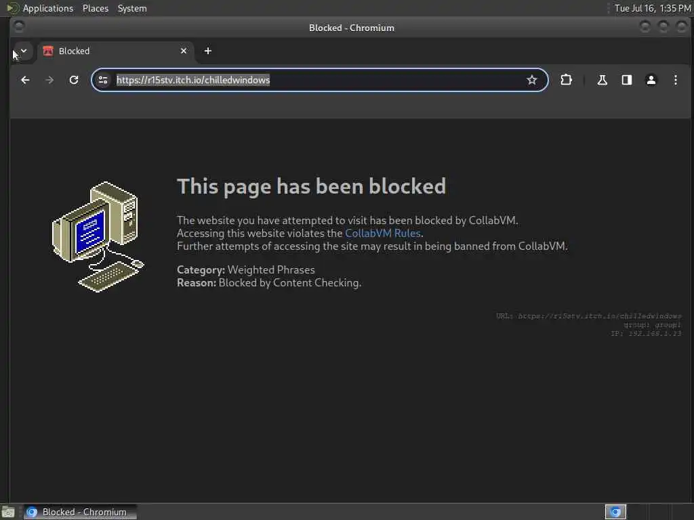Click the 'Category: Weighted Phrases' text
This screenshot has width=694, height=520.
pyautogui.click(x=245, y=269)
